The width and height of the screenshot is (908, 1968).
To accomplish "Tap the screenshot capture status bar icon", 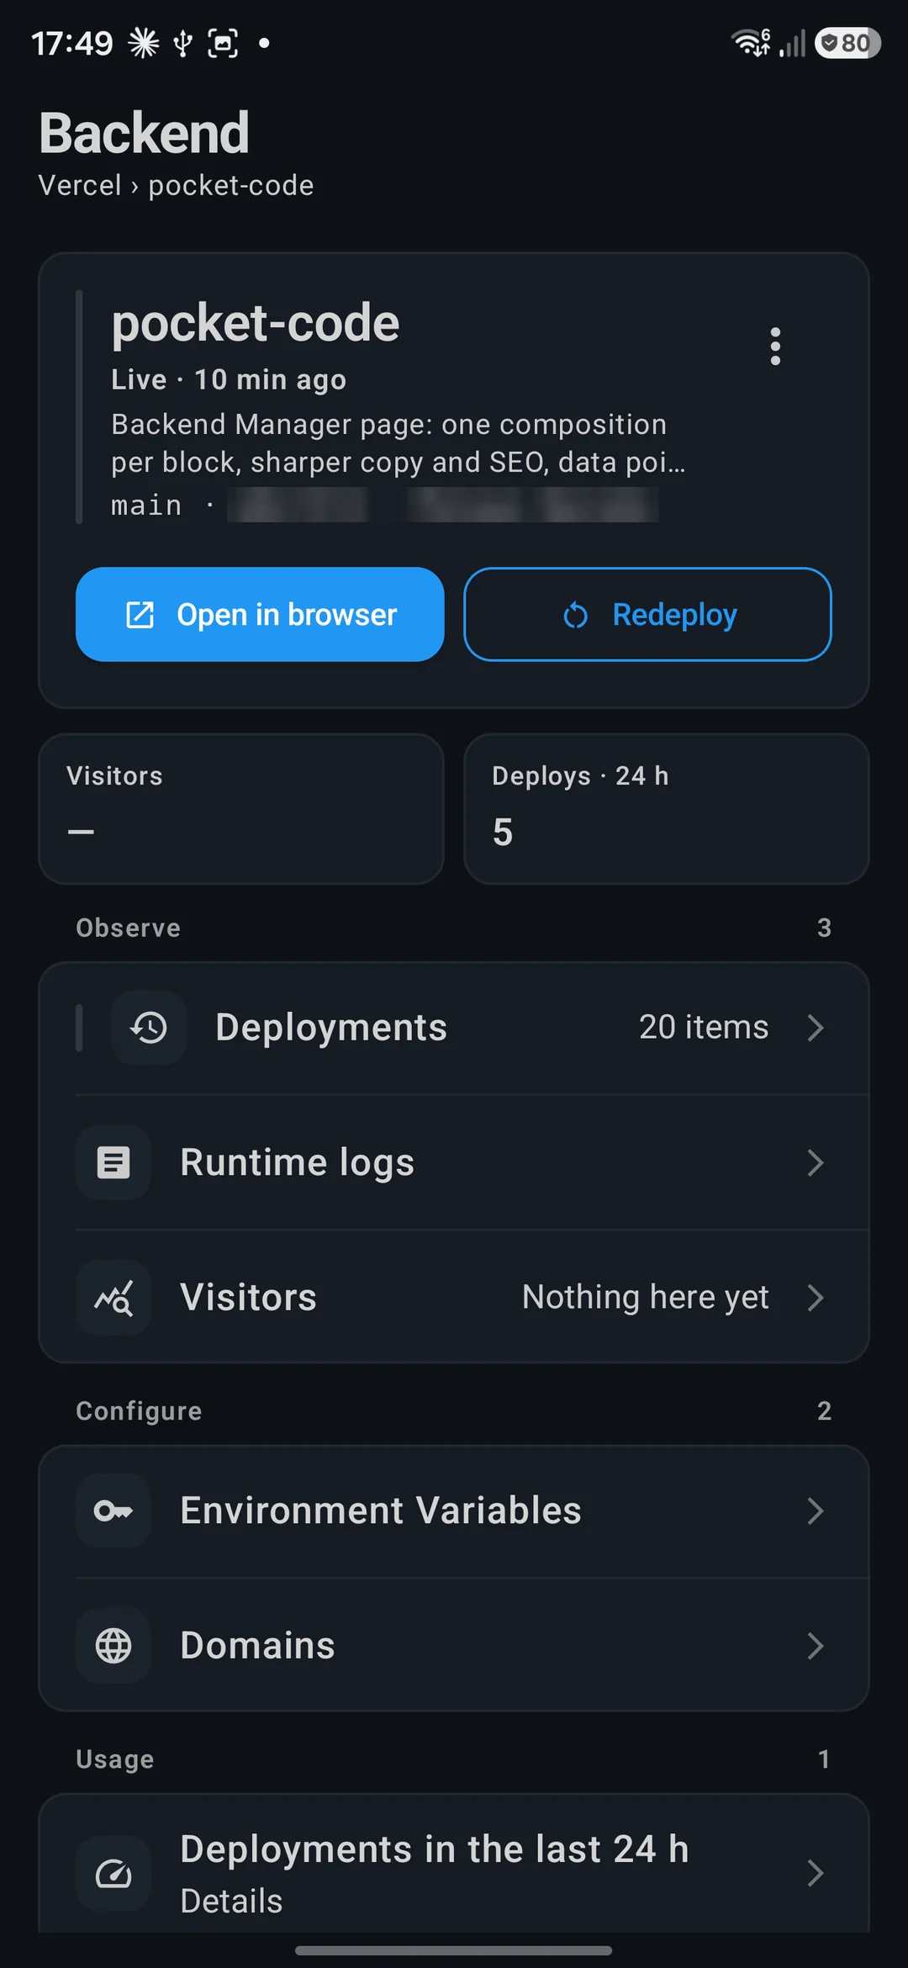I will pos(223,43).
